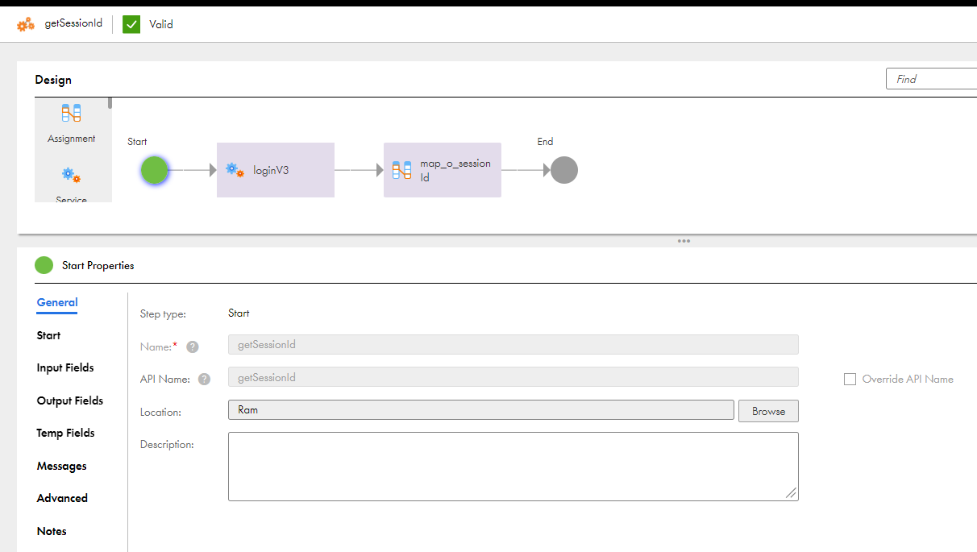Open the Messages tab
The image size is (977, 552).
61,466
